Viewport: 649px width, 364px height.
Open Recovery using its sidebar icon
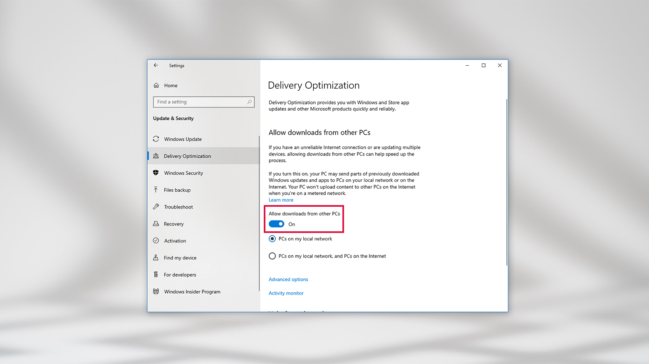(156, 224)
